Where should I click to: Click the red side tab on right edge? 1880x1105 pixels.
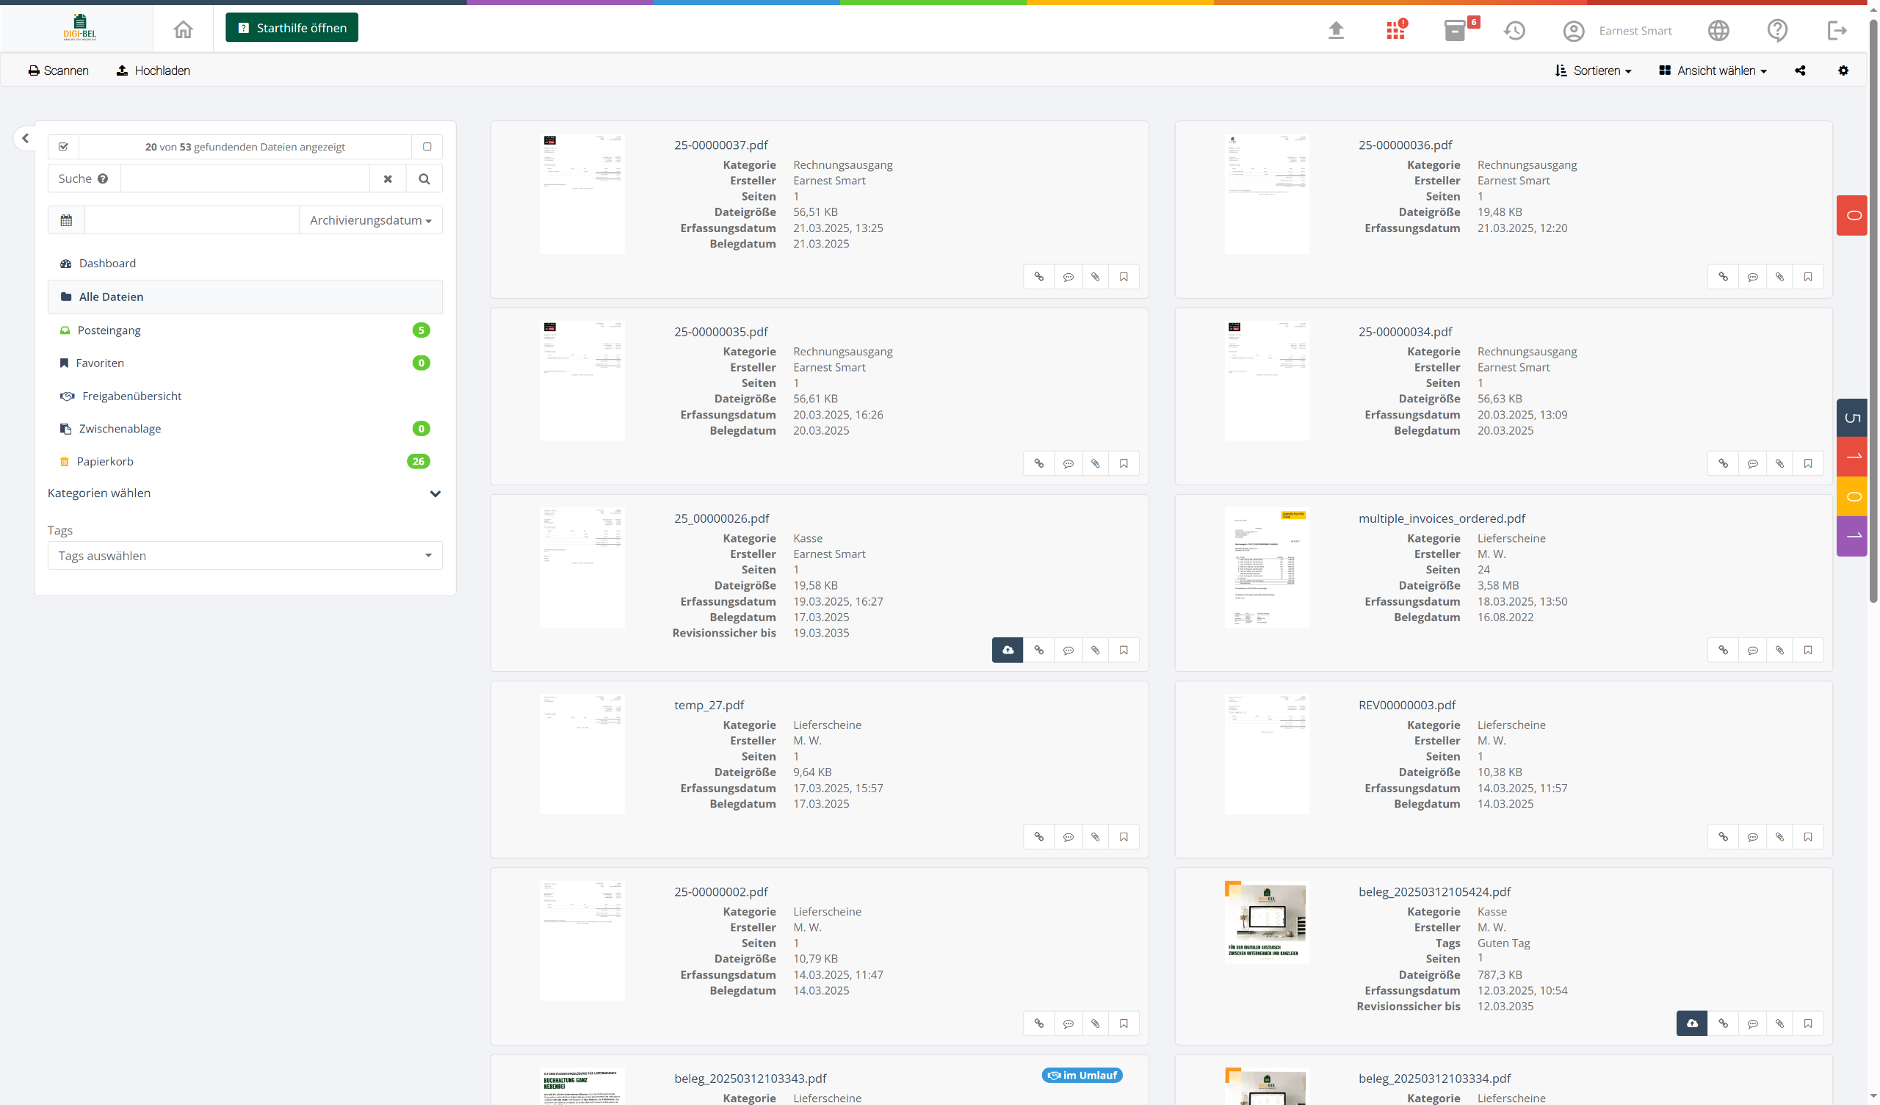click(1851, 216)
